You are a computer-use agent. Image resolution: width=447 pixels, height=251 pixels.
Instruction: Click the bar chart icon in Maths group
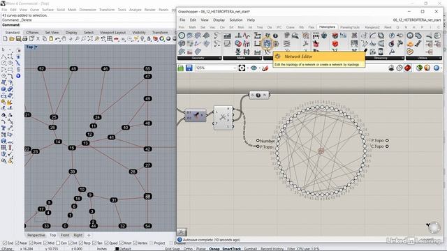tap(227, 36)
